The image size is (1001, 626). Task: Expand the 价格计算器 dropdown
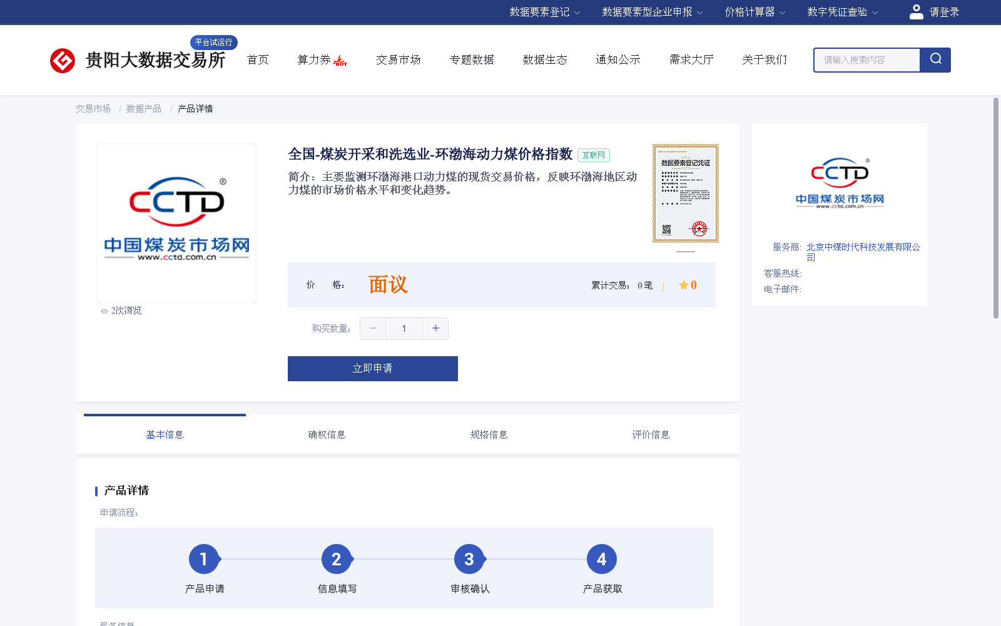coord(755,12)
